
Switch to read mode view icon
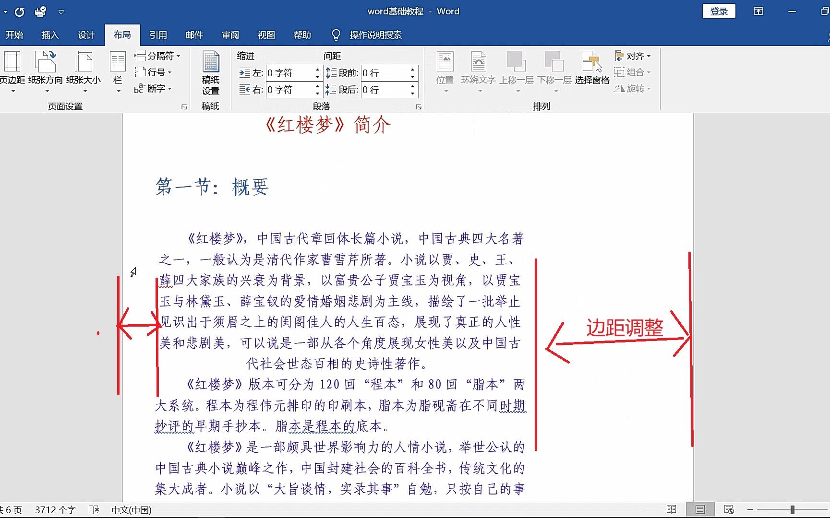(671, 509)
